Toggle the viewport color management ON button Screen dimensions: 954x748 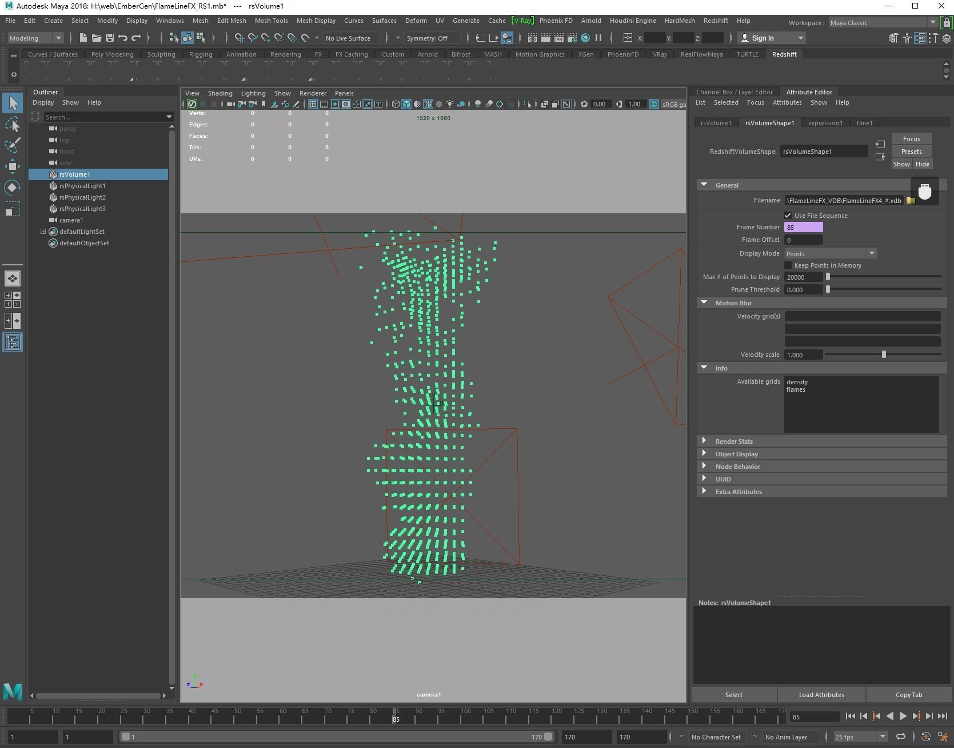(654, 104)
